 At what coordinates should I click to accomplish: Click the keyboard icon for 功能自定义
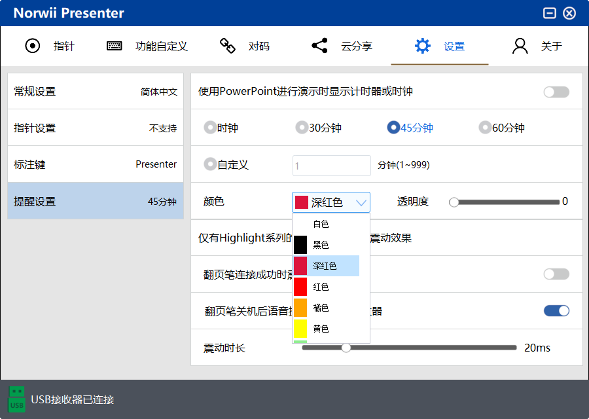click(x=114, y=46)
